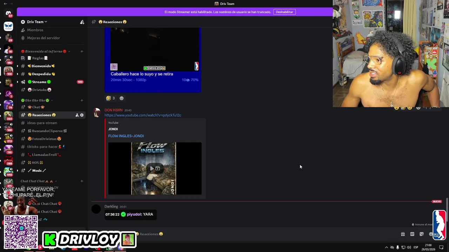Show hidden system tray icons
449x252 pixels.
click(x=387, y=247)
